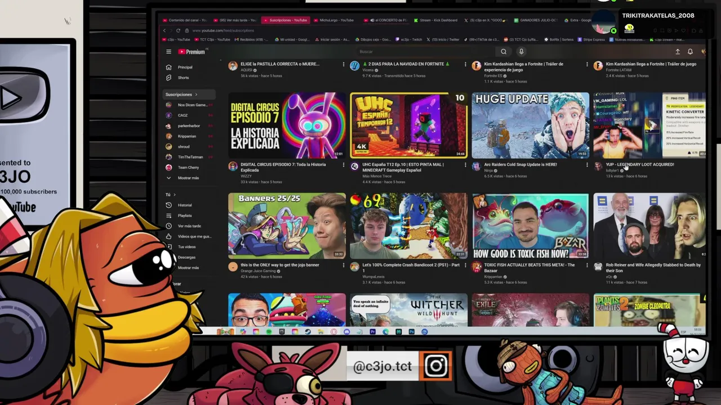Image resolution: width=721 pixels, height=405 pixels.
Task: Click WIZZY channel avatar under Digital Circus video
Action: (233, 166)
